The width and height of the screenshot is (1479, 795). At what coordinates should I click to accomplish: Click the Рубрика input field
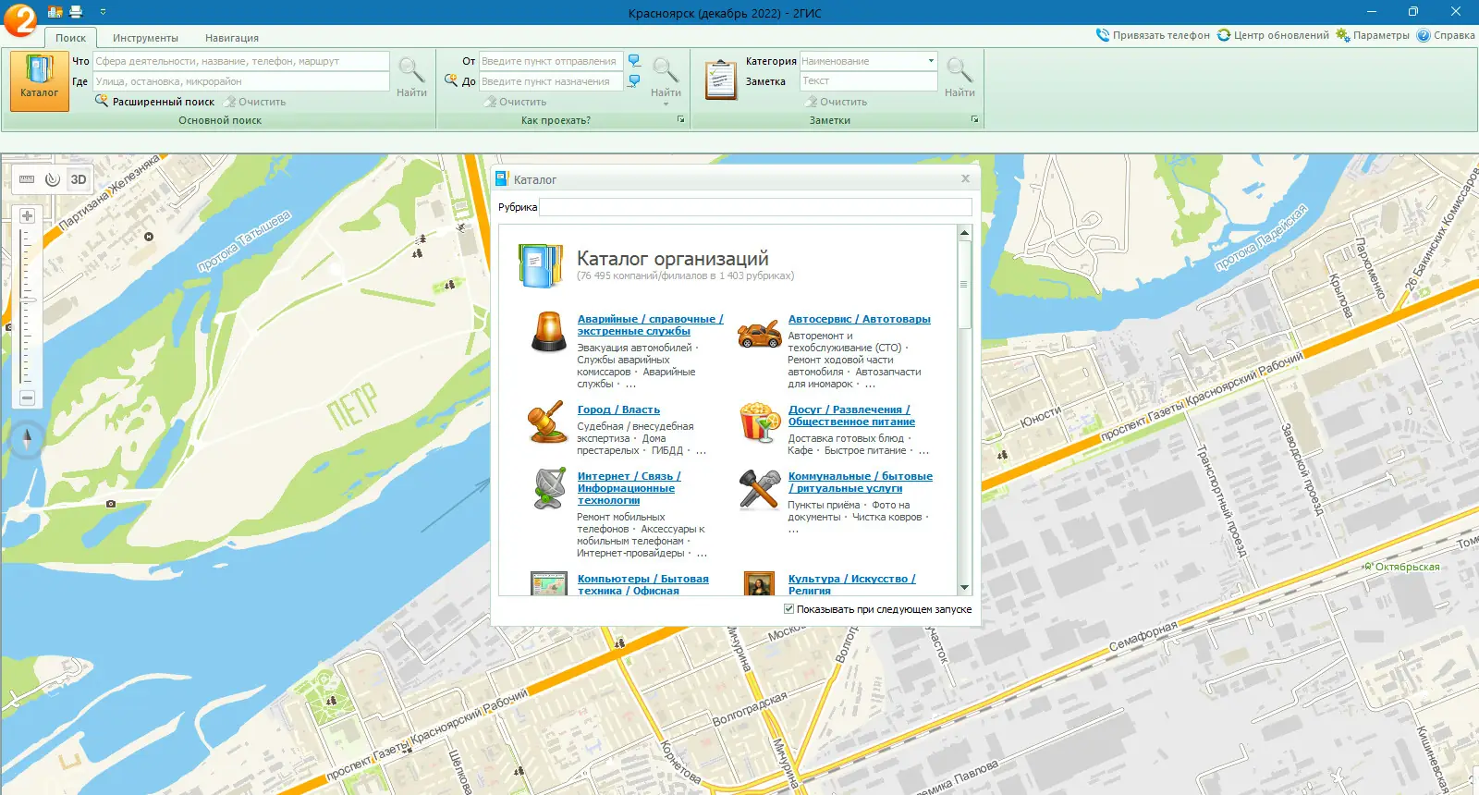tap(755, 207)
